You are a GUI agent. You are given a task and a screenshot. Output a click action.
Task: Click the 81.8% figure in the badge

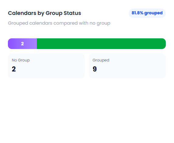pos(137,13)
